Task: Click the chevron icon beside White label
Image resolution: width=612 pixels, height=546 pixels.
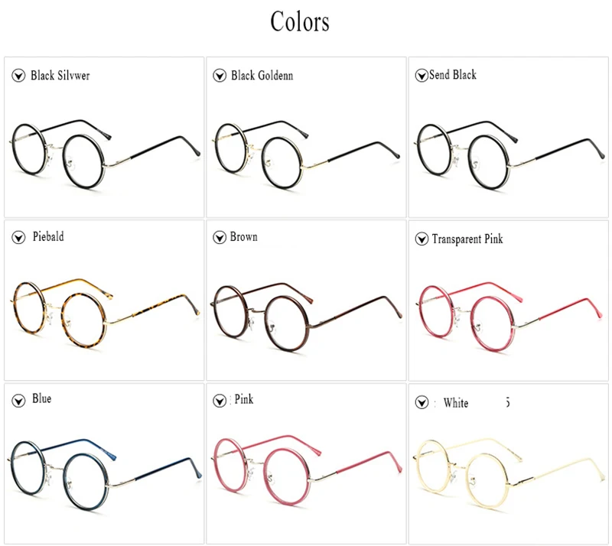Action: point(421,403)
